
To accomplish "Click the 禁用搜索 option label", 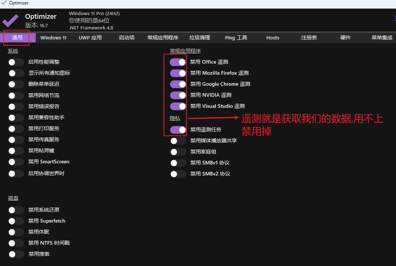I will click(39, 254).
